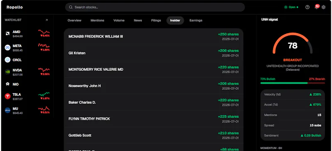
Task: Open META sparkline chart
Action: click(x=44, y=46)
